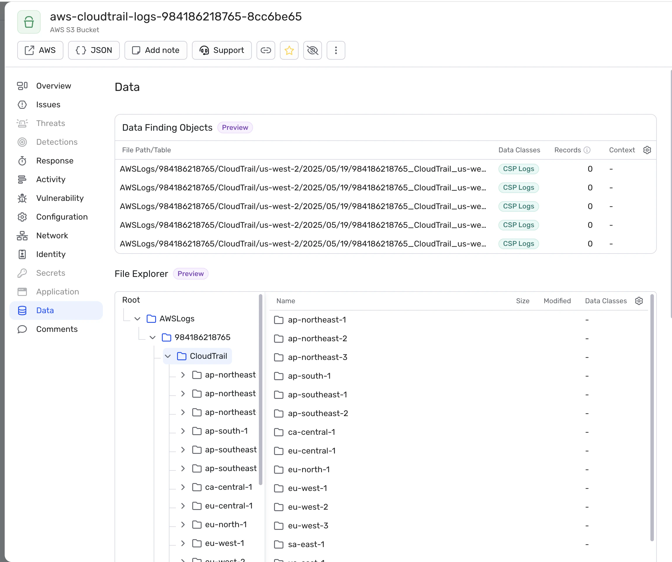The width and height of the screenshot is (672, 562).
Task: Click the Secrets key icon
Action: (22, 273)
